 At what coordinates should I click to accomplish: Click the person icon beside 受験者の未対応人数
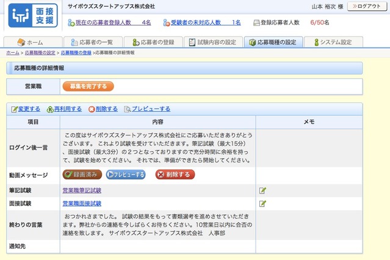tap(167, 23)
